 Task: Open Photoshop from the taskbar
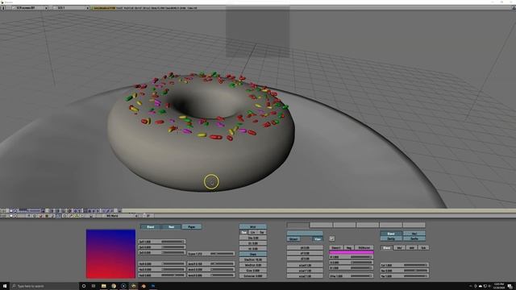tap(153, 286)
